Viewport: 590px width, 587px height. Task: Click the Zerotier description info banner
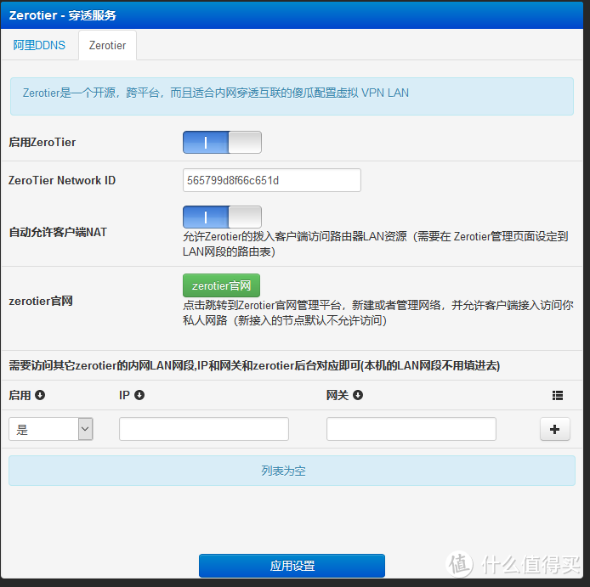point(292,96)
